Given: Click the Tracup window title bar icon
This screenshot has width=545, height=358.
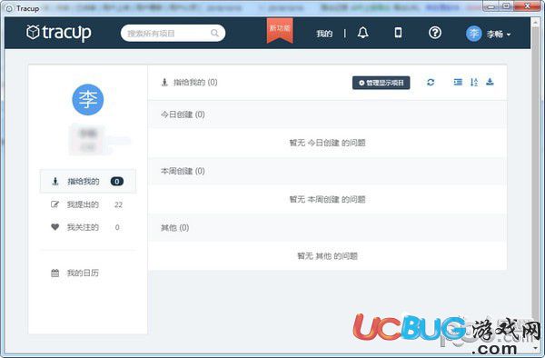Looking at the screenshot, I should (x=9, y=8).
